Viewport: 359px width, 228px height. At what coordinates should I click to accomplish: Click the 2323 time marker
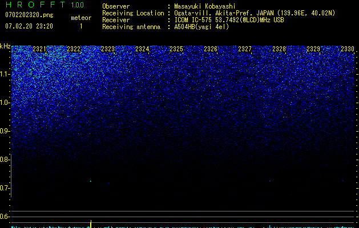click(x=108, y=48)
